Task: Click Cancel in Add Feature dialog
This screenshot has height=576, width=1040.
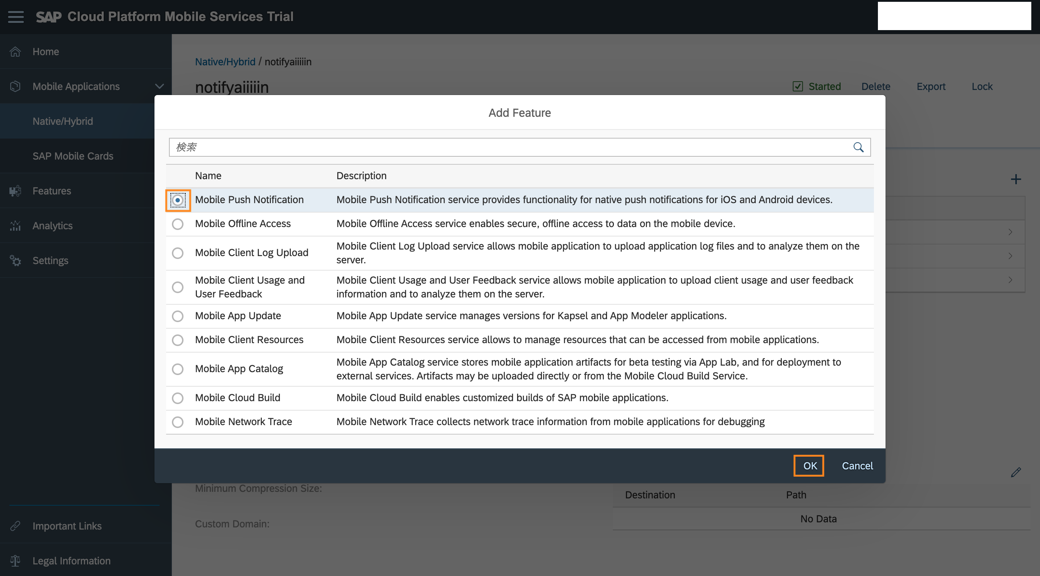Action: [x=857, y=466]
